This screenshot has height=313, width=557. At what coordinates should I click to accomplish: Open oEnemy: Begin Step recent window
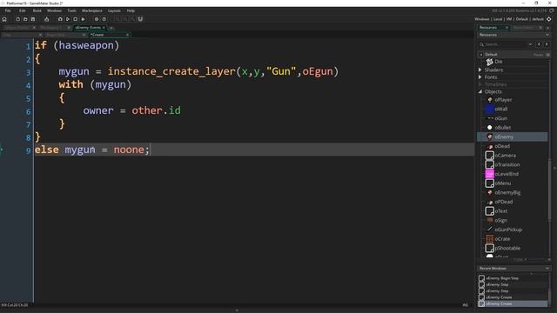(x=502, y=278)
